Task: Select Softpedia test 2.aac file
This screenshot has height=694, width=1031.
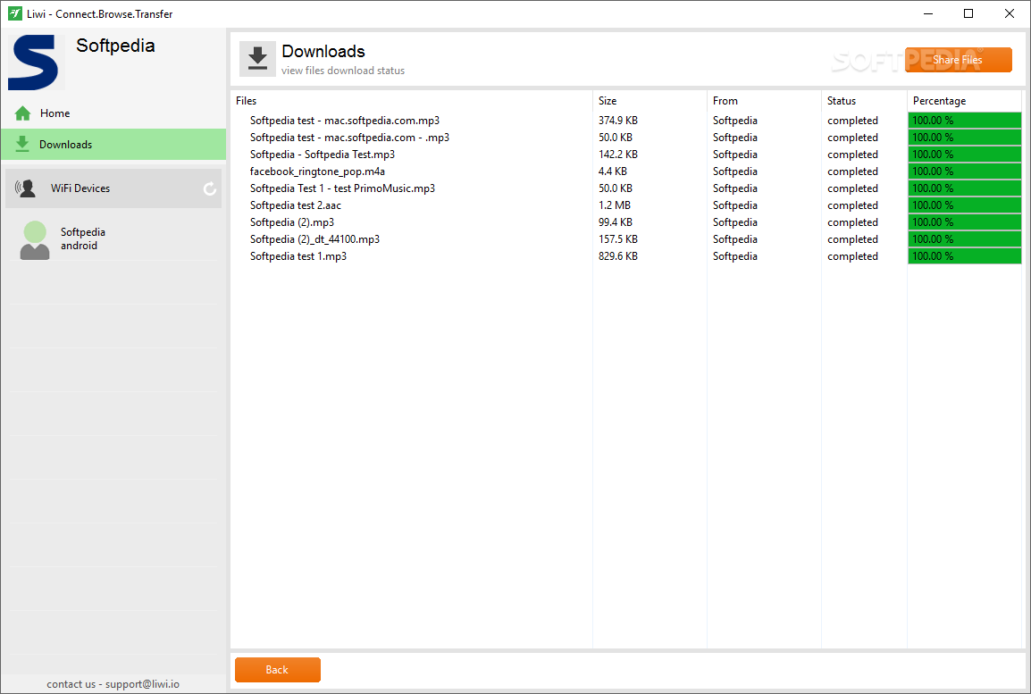Action: pos(295,205)
